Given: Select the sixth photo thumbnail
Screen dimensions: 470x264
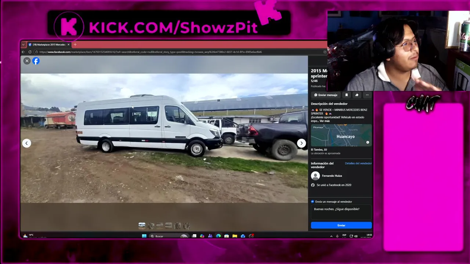Looking at the screenshot, I should click(186, 225).
